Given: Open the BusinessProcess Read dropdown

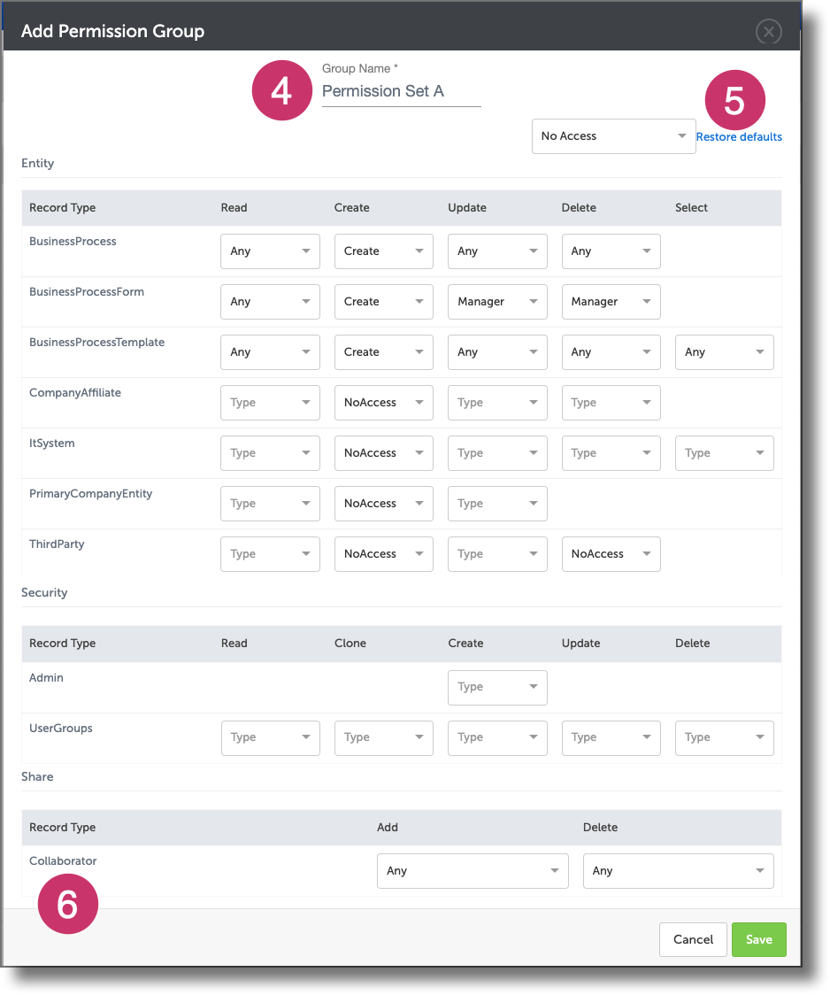Looking at the screenshot, I should (270, 251).
